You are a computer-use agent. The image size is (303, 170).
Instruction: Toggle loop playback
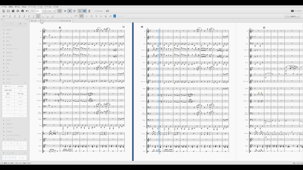point(74,11)
